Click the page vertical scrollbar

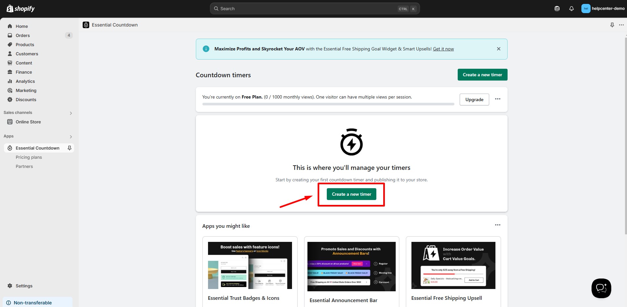click(625, 136)
